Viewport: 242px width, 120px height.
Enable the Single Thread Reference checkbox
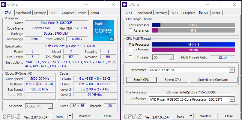(130, 30)
